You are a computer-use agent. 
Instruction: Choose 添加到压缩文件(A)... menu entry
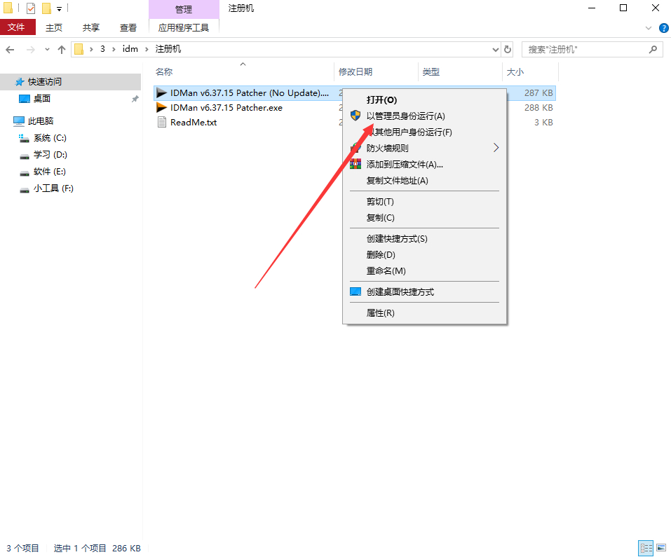pyautogui.click(x=425, y=165)
